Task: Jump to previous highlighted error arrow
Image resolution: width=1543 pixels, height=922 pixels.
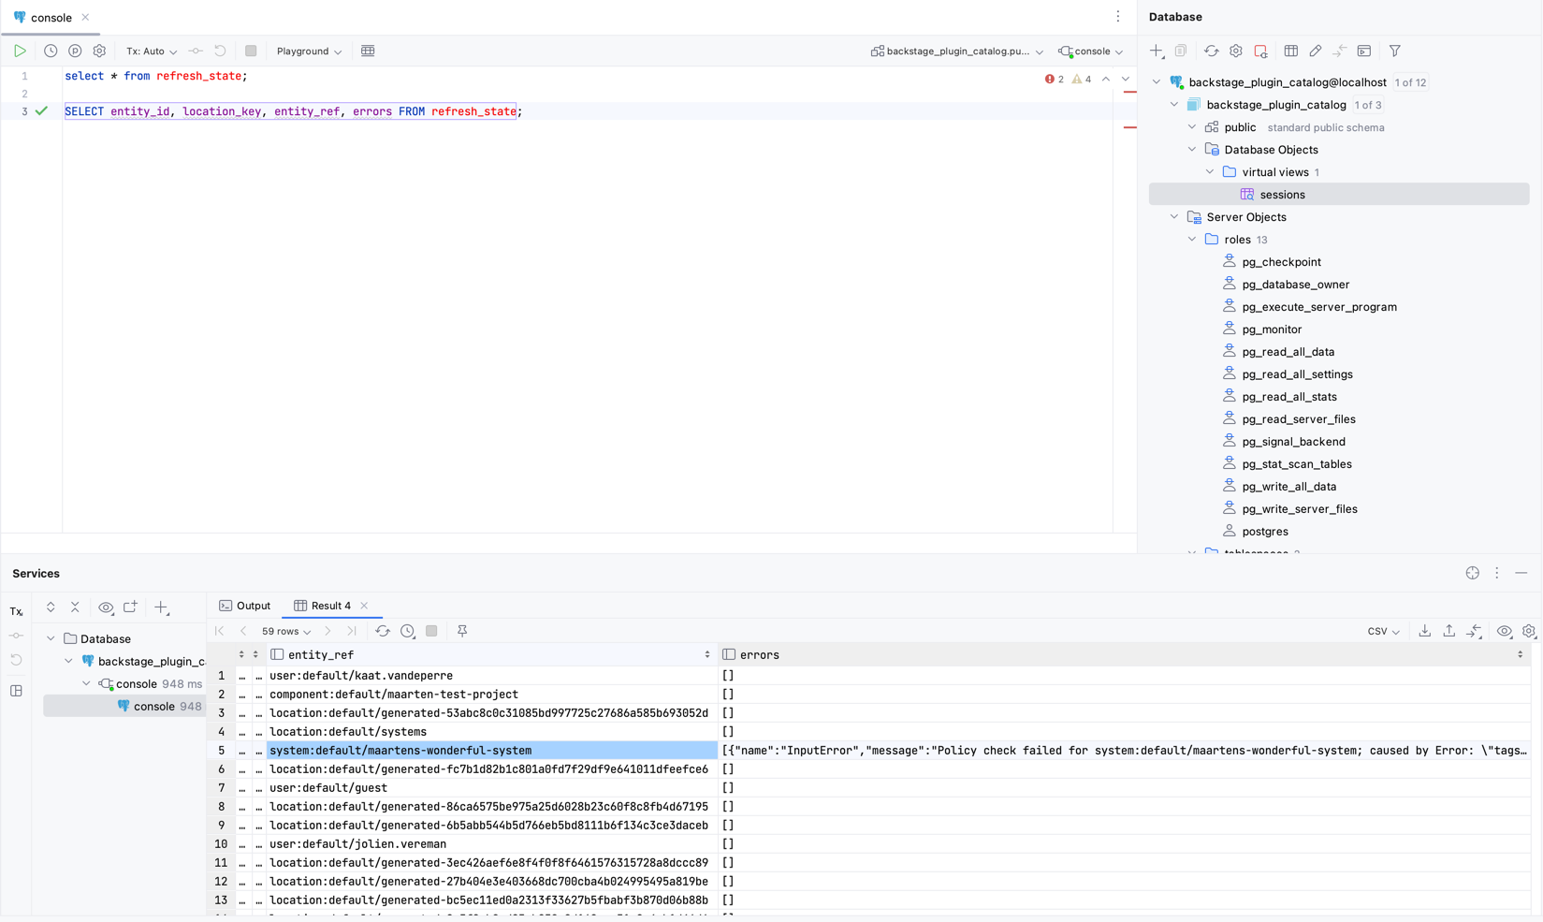Action: coord(1106,80)
